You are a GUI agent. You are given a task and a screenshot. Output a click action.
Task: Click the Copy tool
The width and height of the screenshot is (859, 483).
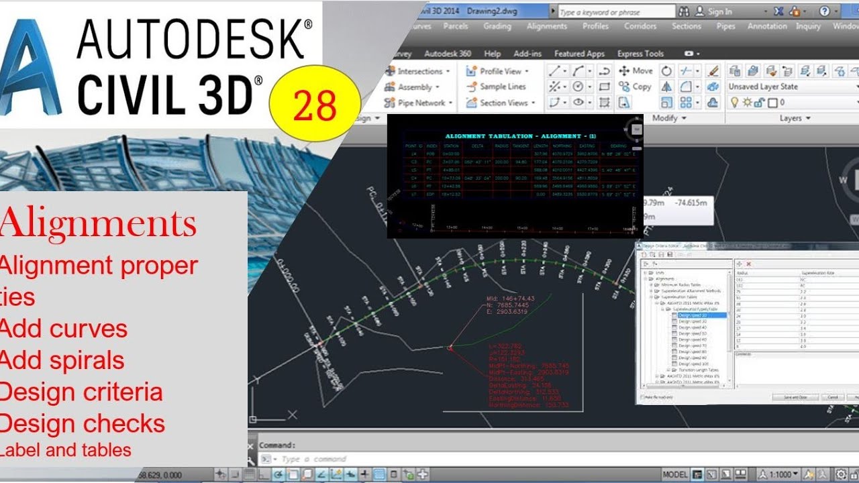[635, 87]
